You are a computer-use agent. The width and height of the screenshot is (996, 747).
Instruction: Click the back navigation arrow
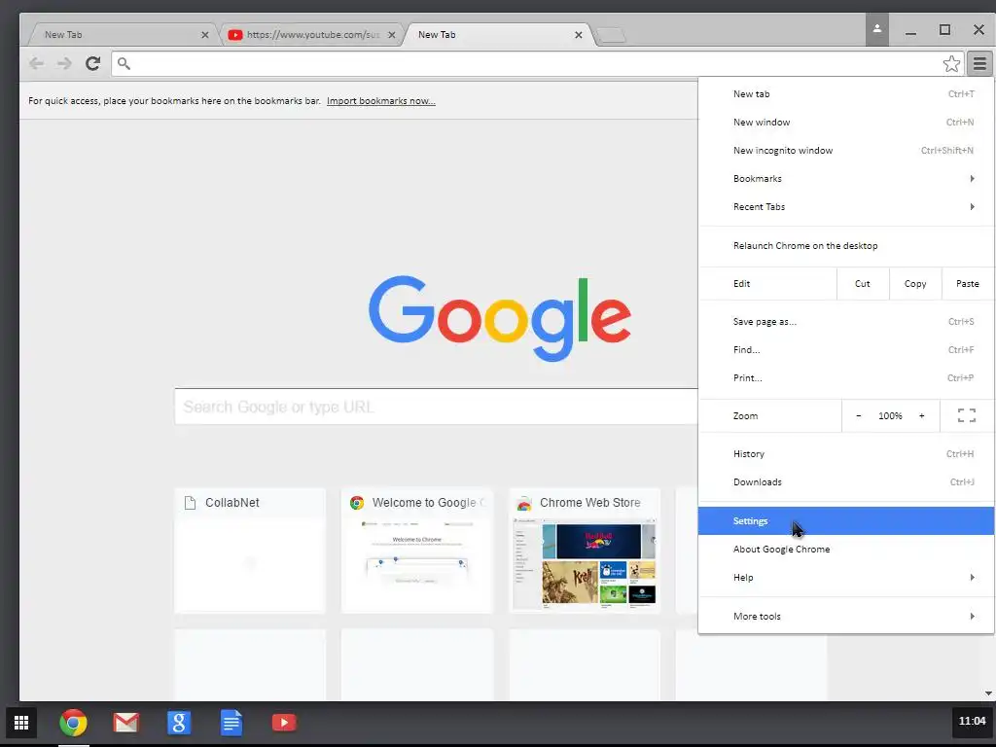tap(36, 63)
